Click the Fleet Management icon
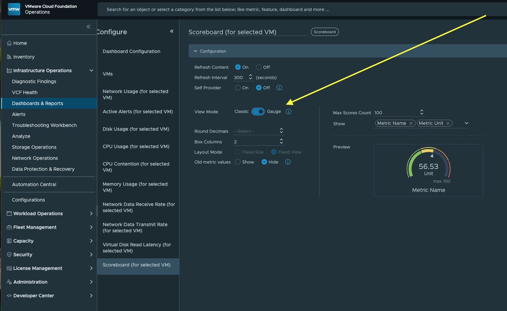 (x=9, y=227)
